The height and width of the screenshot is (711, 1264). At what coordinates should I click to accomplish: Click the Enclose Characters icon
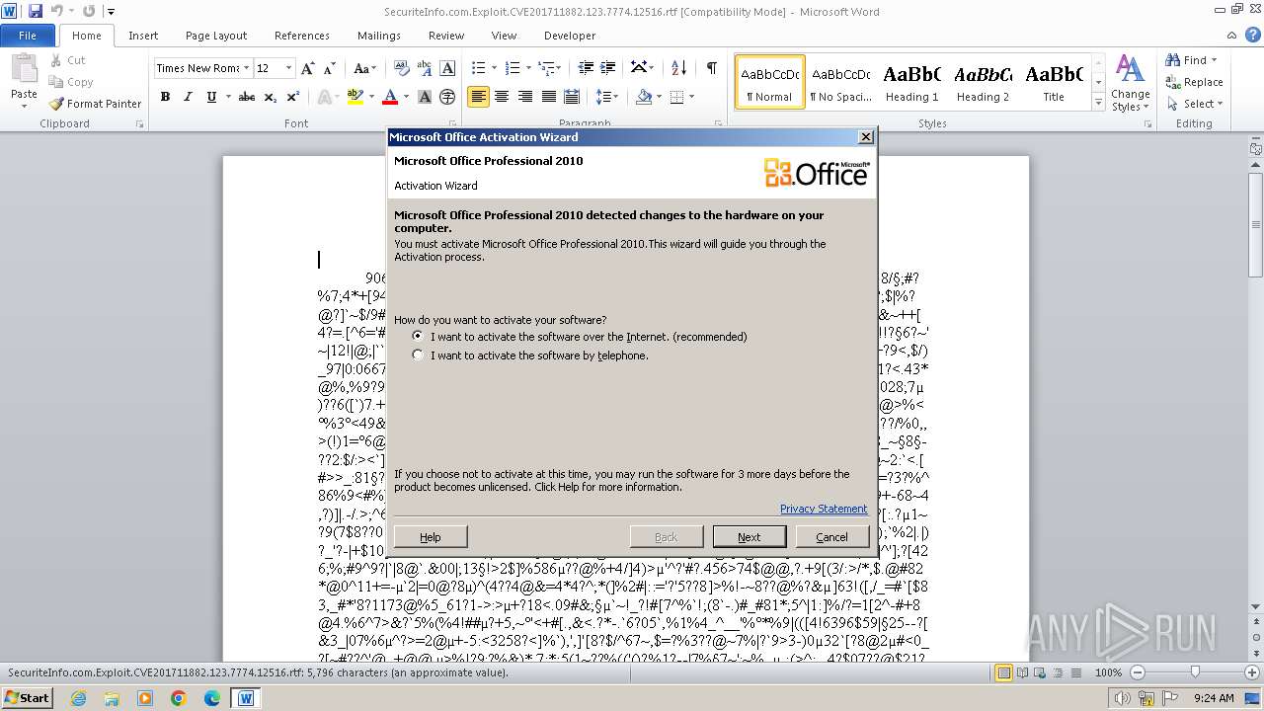click(447, 97)
